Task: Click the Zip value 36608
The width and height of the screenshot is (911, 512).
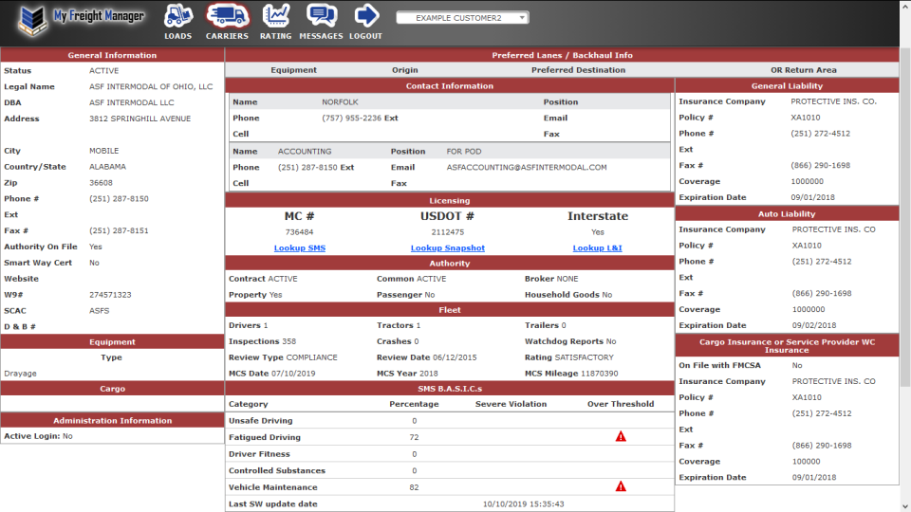Action: pyautogui.click(x=102, y=183)
